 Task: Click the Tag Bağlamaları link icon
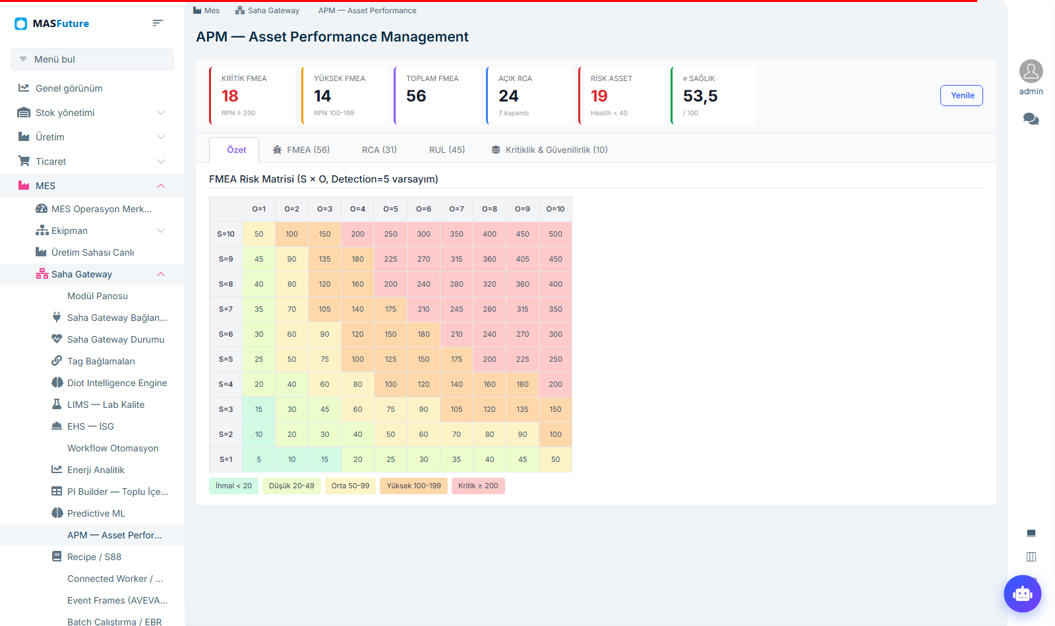[x=57, y=360]
